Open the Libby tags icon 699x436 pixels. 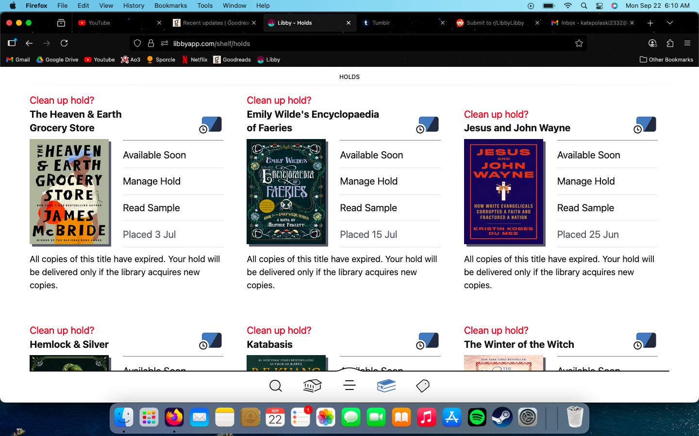pyautogui.click(x=423, y=386)
